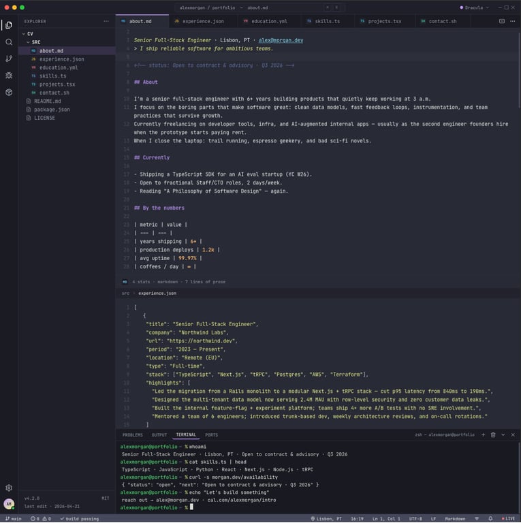Open the alex@morgan.dev email link
Image resolution: width=521 pixels, height=523 pixels.
click(x=281, y=40)
